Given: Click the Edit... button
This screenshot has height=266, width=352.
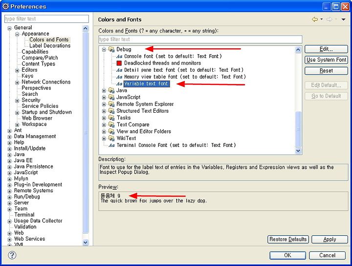Looking at the screenshot, I should tap(326, 49).
